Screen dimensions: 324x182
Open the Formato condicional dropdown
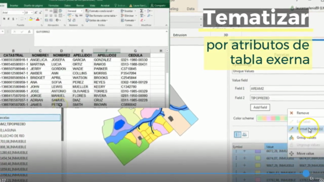point(100,11)
